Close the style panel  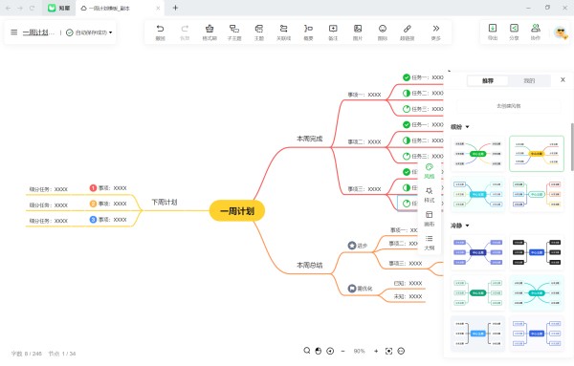563,79
